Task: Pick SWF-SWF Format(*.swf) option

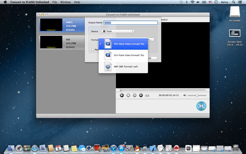Action: pos(123,67)
